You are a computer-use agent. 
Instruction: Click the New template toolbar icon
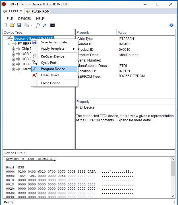pos(6,25)
